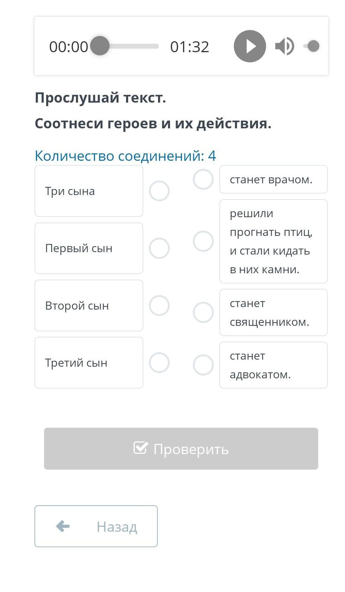
Task: Select the connector circle for Третий сын
Action: pyautogui.click(x=159, y=363)
